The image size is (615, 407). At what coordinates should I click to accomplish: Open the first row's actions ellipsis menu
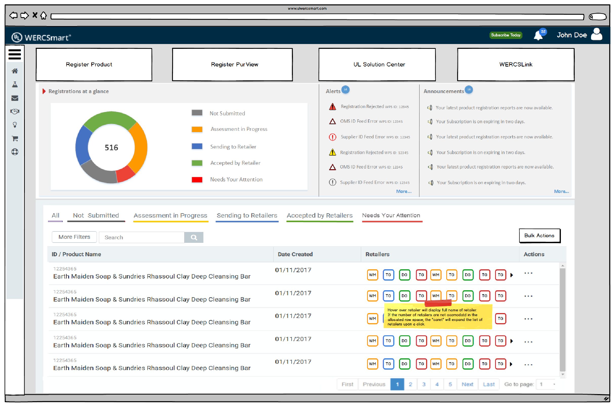click(x=528, y=273)
